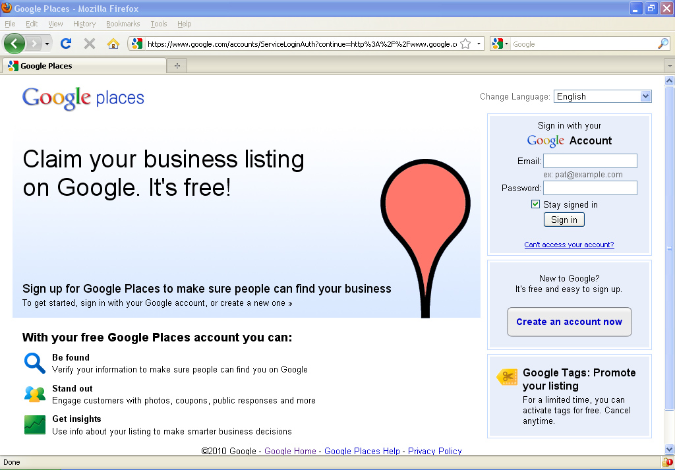Image resolution: width=675 pixels, height=470 pixels.
Task: Click the red map pin marker graphic
Action: [425, 238]
